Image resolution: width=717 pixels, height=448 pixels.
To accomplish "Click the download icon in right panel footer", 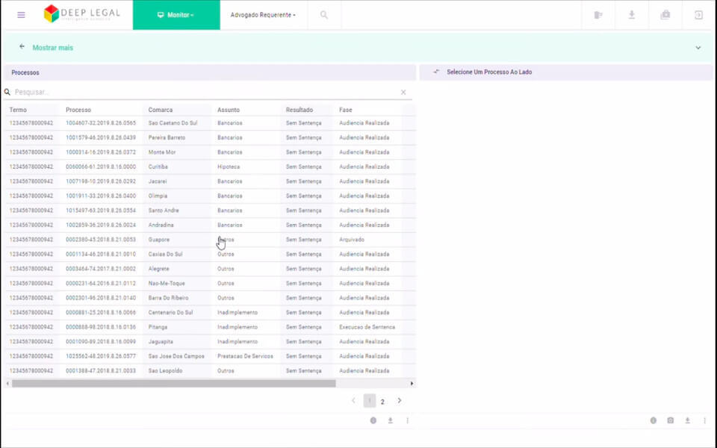I will (x=687, y=420).
